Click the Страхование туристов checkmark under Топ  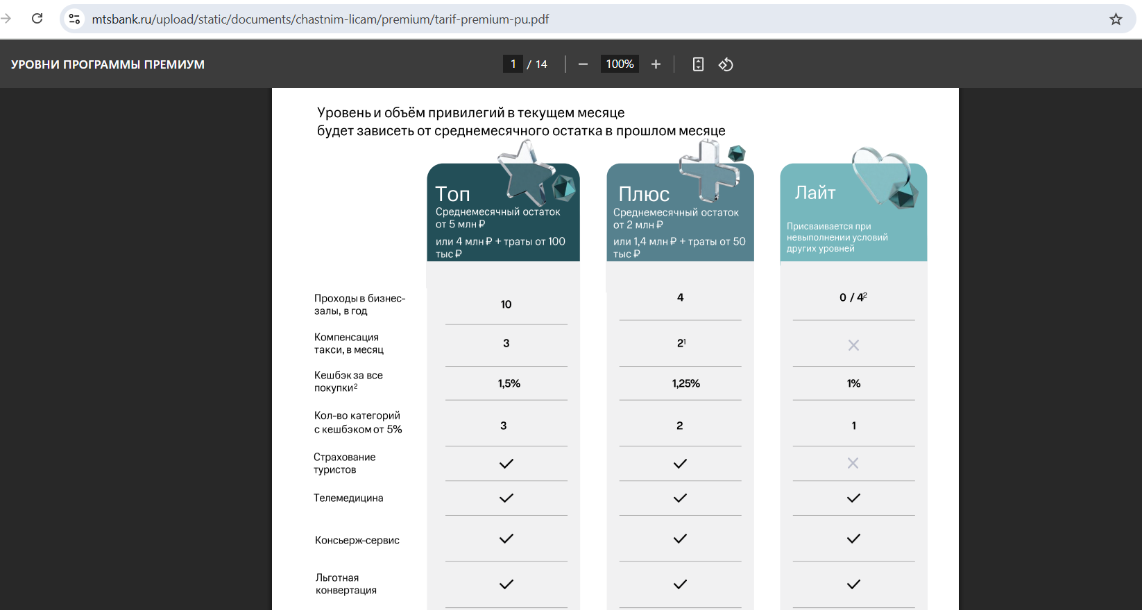click(x=506, y=464)
